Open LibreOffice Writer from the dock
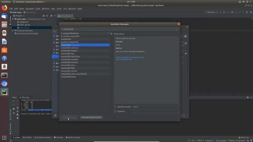The width and height of the screenshot is (253, 142). click(x=4, y=41)
